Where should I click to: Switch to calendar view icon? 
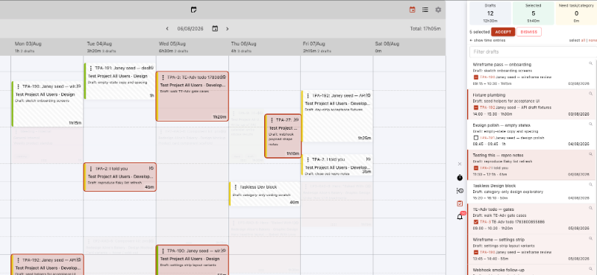point(412,10)
